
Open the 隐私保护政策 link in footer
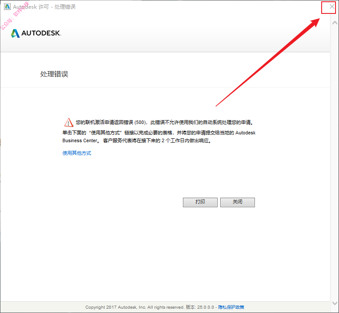pos(231,307)
